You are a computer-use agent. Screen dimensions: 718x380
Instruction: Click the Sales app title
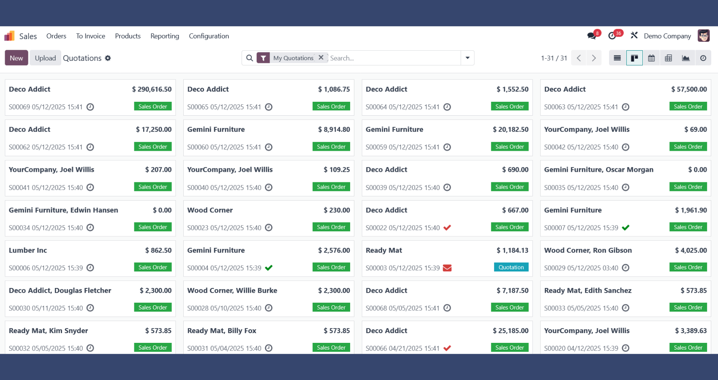[28, 36]
